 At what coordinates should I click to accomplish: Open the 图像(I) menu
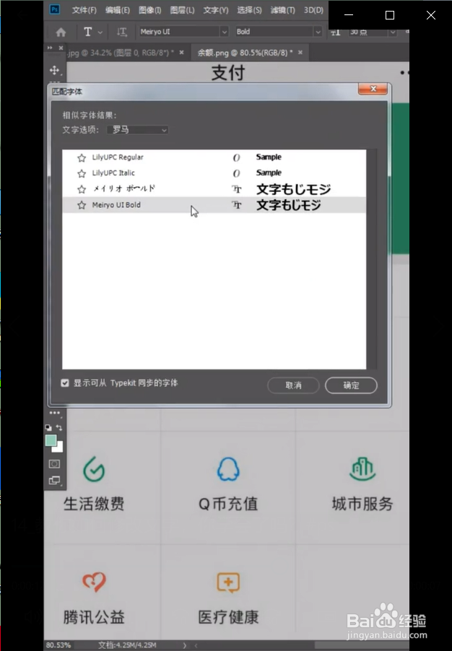[149, 10]
